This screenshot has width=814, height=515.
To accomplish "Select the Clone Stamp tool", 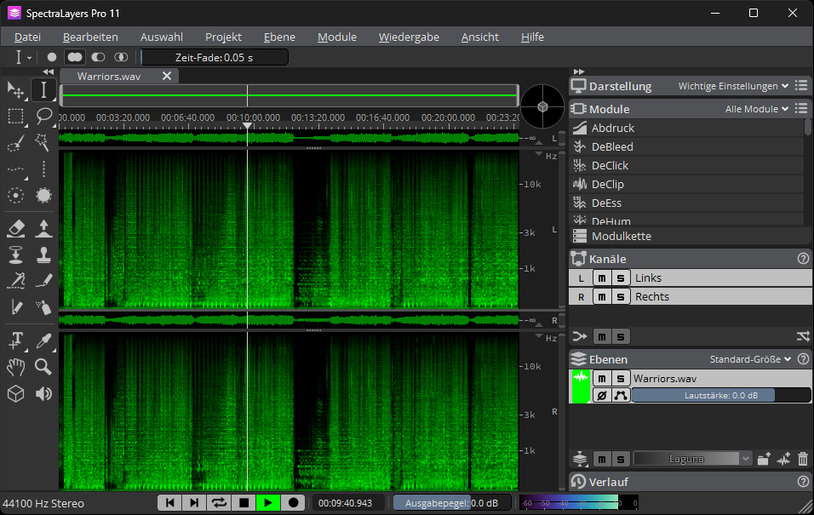I will tap(43, 254).
